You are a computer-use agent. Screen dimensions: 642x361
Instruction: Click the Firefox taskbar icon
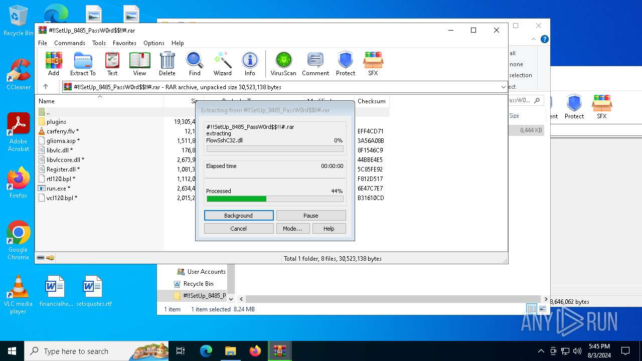pyautogui.click(x=255, y=351)
